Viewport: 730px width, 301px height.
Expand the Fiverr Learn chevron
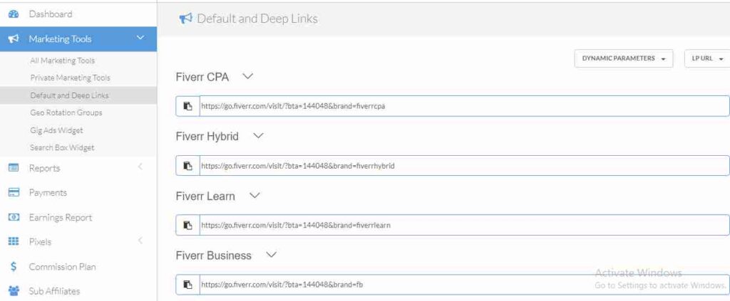pyautogui.click(x=255, y=195)
